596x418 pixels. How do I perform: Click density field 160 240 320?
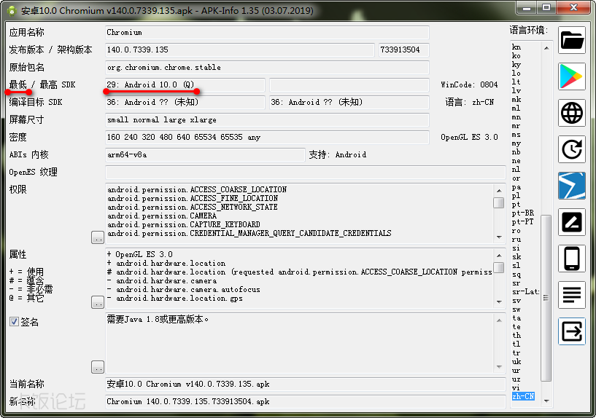[x=267, y=137]
